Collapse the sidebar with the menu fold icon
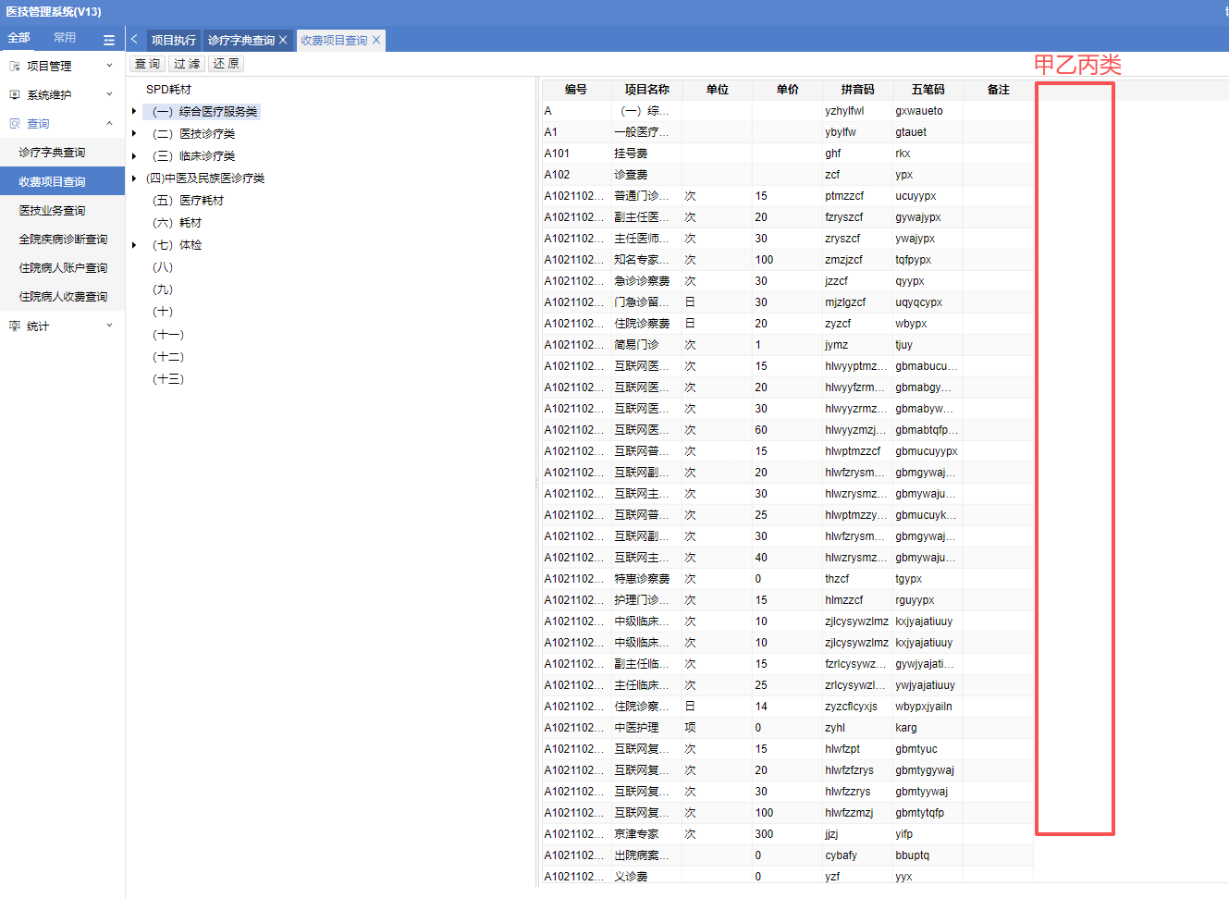This screenshot has height=898, width=1229. [x=109, y=40]
